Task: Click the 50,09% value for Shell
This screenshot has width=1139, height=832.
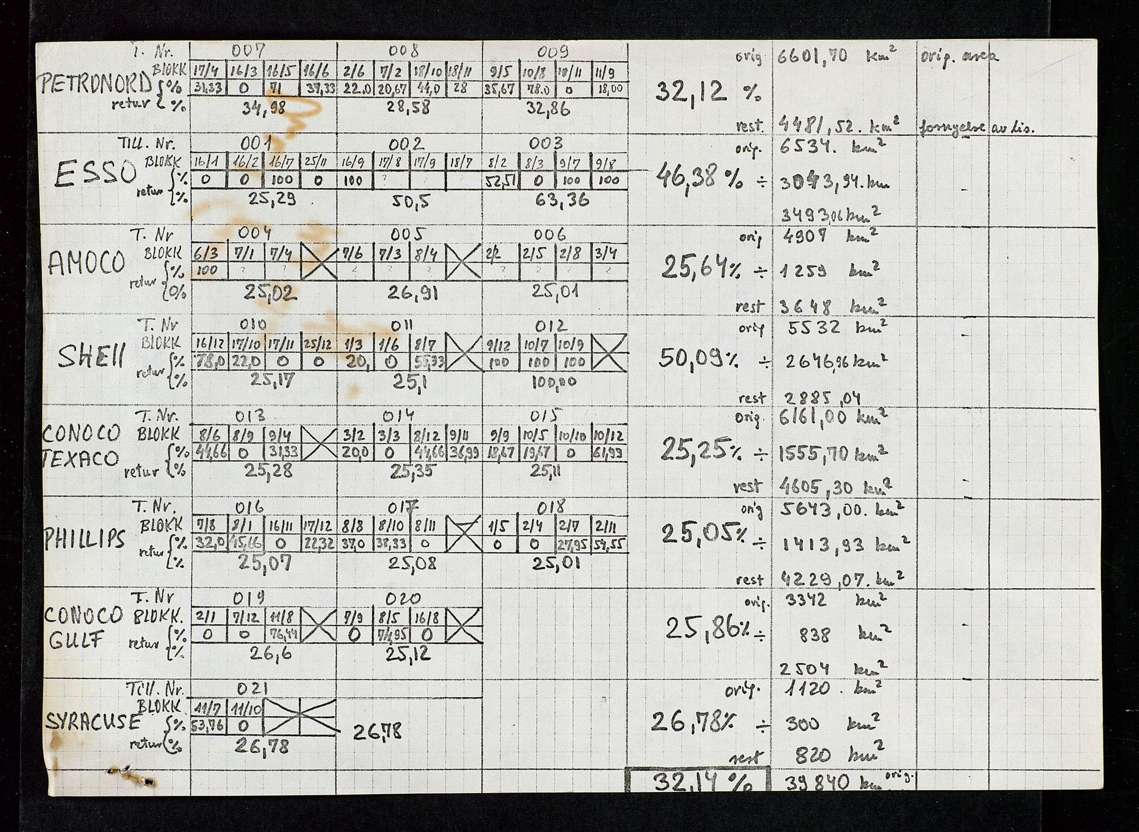Action: point(699,357)
